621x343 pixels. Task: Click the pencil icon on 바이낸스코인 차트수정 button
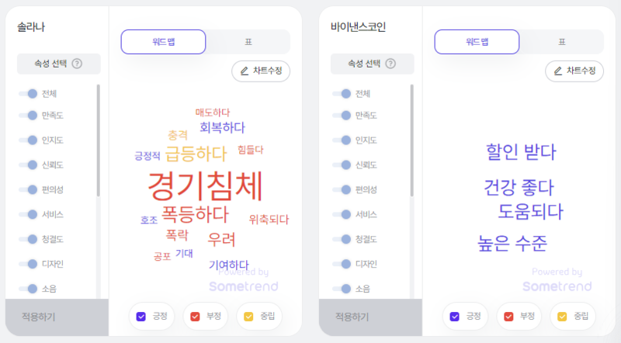pyautogui.click(x=558, y=71)
